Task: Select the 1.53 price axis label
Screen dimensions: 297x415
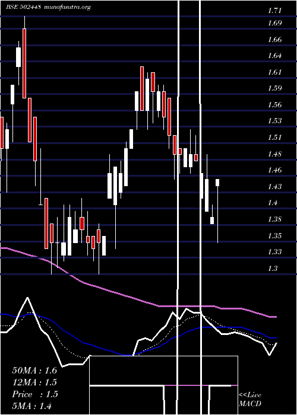Action: [x=274, y=121]
